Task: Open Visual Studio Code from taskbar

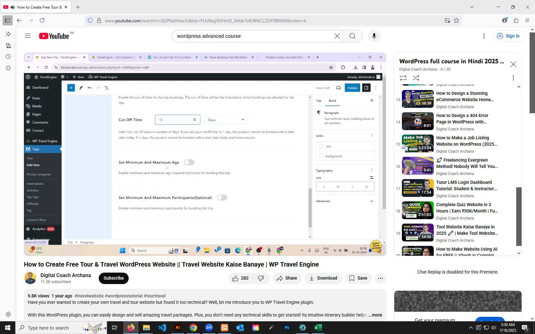Action: point(162,328)
